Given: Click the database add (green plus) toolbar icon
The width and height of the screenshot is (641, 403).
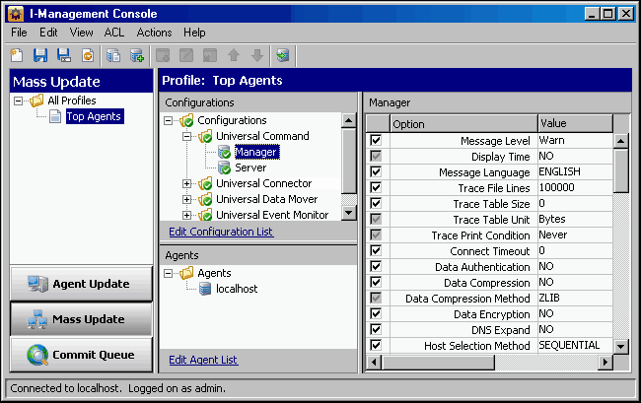Looking at the screenshot, I should [136, 55].
